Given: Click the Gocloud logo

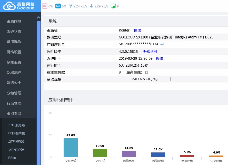Looking at the screenshot, I should pyautogui.click(x=19, y=6).
